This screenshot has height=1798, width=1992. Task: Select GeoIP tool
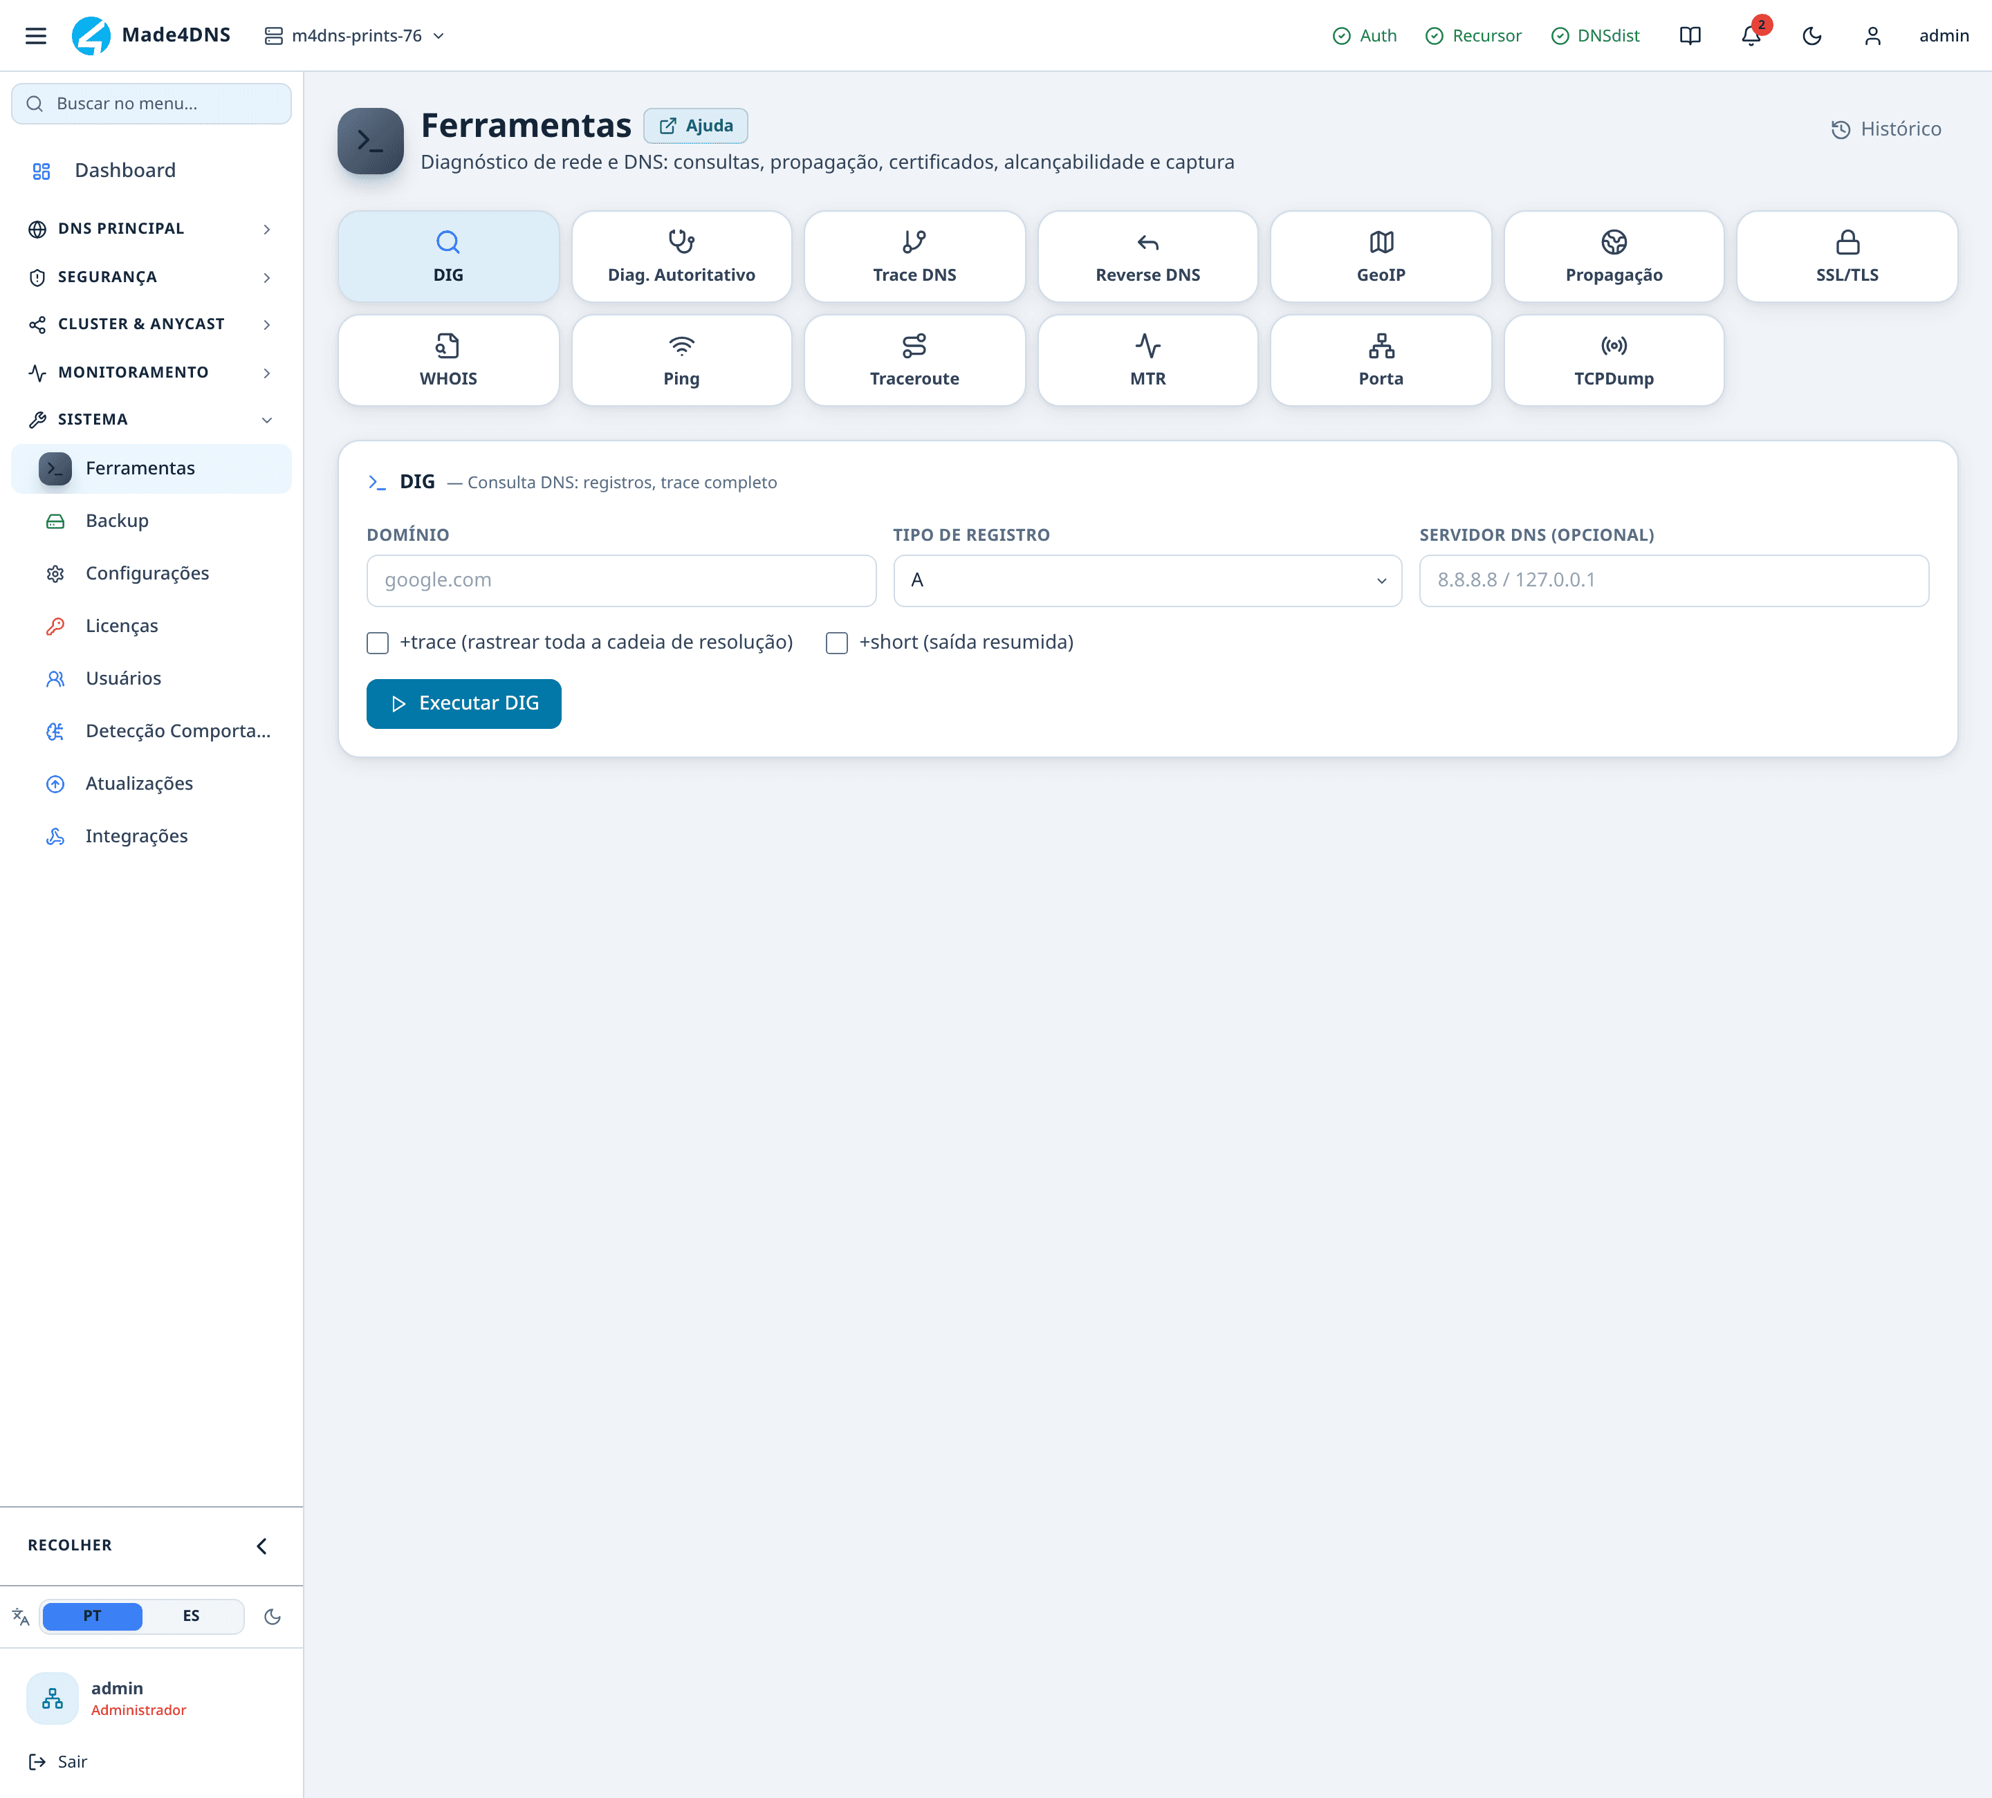coord(1381,256)
